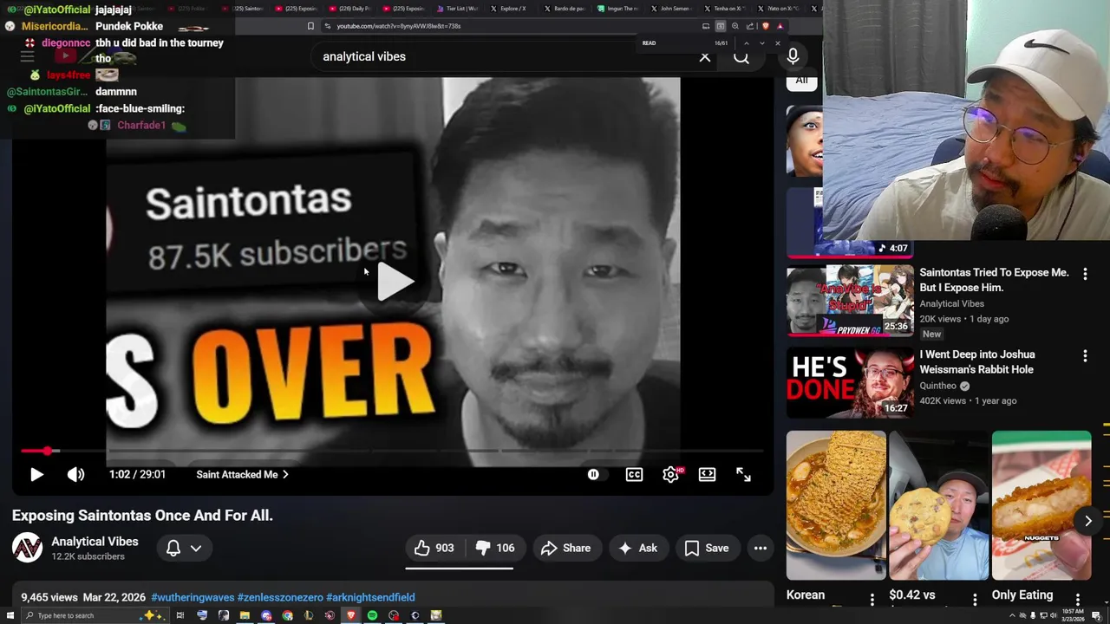1110x624 pixels.
Task: Mute the video with the speaker icon
Action: click(75, 474)
